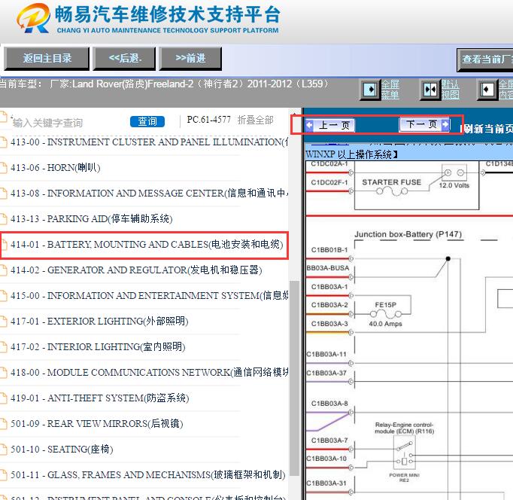
Task: Click the left panel vertical scrollbar thumb
Action: coord(295,378)
